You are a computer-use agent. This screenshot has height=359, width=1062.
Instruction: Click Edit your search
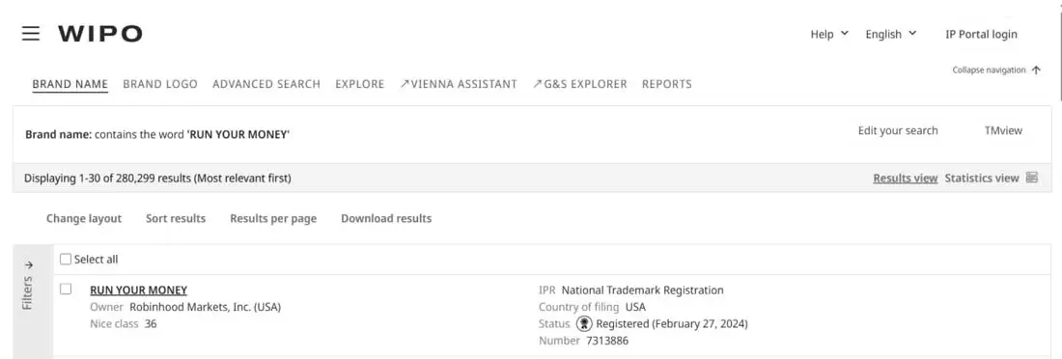pos(898,130)
